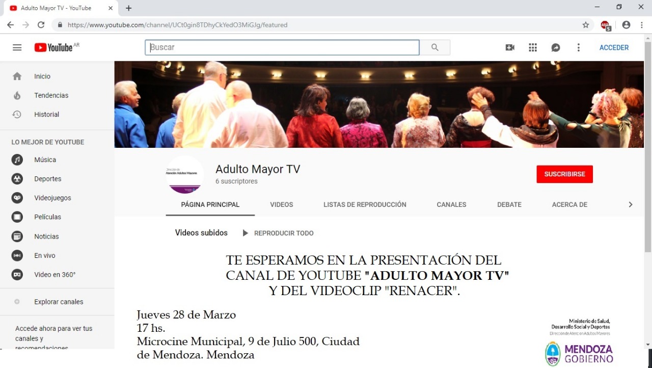Close the Adulto Mayor TV browser tab
The image size is (652, 368).
pyautogui.click(x=111, y=8)
